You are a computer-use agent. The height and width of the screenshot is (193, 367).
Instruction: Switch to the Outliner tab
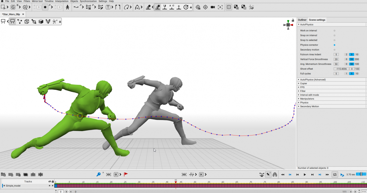tap(302, 20)
